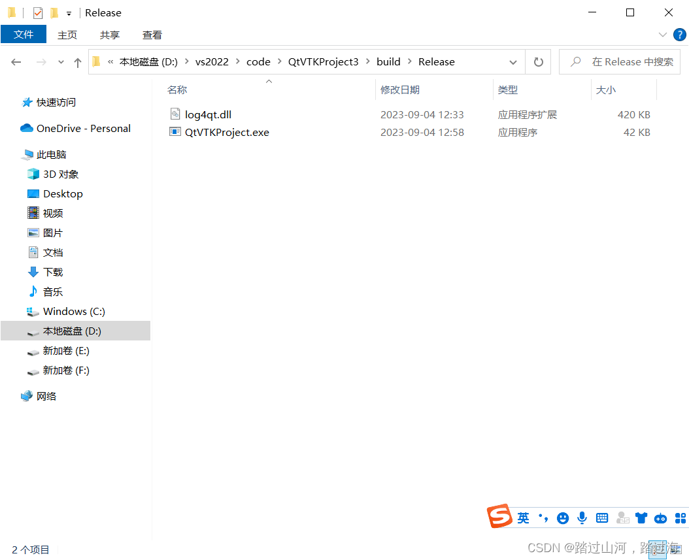The height and width of the screenshot is (560, 689).
Task: Expand chevron after vs2022 breadcrumb
Action: [238, 61]
